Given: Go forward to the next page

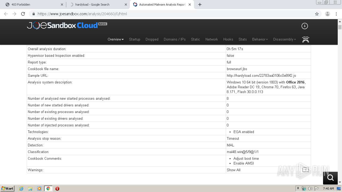Looking at the screenshot, I should pos(14,14).
